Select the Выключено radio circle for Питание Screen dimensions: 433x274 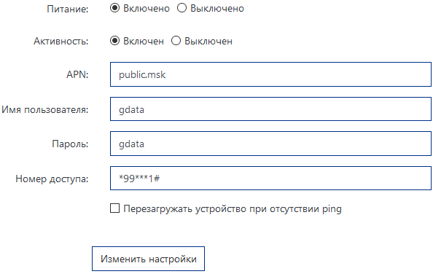[x=182, y=8]
